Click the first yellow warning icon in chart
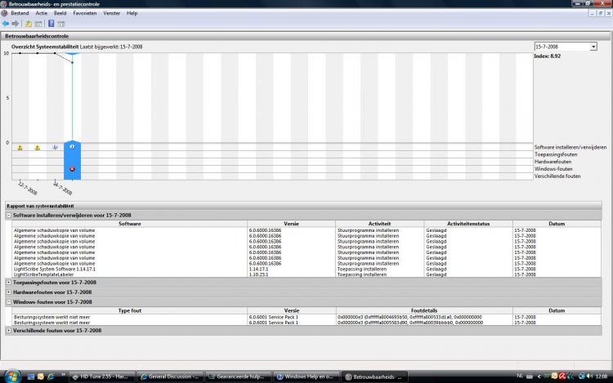The image size is (613, 383). (20, 148)
